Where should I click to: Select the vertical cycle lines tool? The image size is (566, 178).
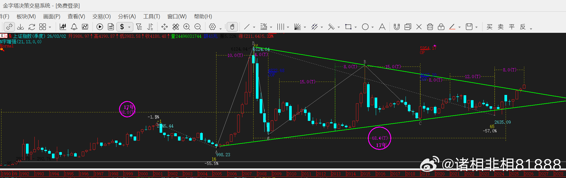[281, 27]
